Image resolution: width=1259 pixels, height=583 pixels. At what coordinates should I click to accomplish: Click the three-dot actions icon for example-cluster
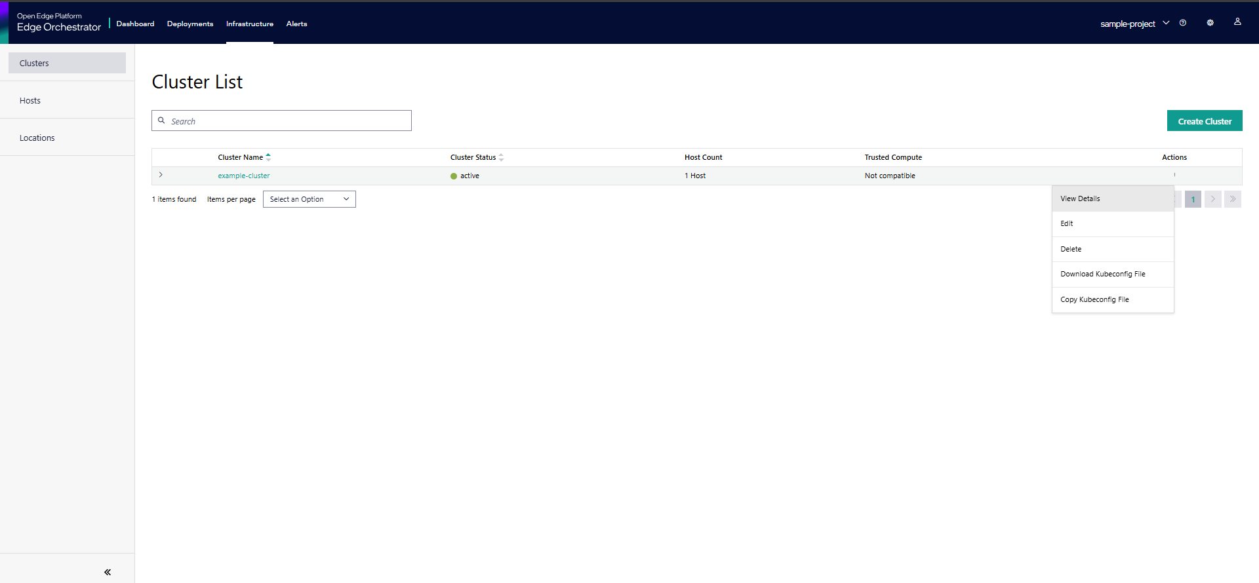tap(1174, 175)
